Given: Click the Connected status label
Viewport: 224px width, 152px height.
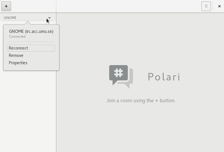Looking at the screenshot, I should point(17,37).
